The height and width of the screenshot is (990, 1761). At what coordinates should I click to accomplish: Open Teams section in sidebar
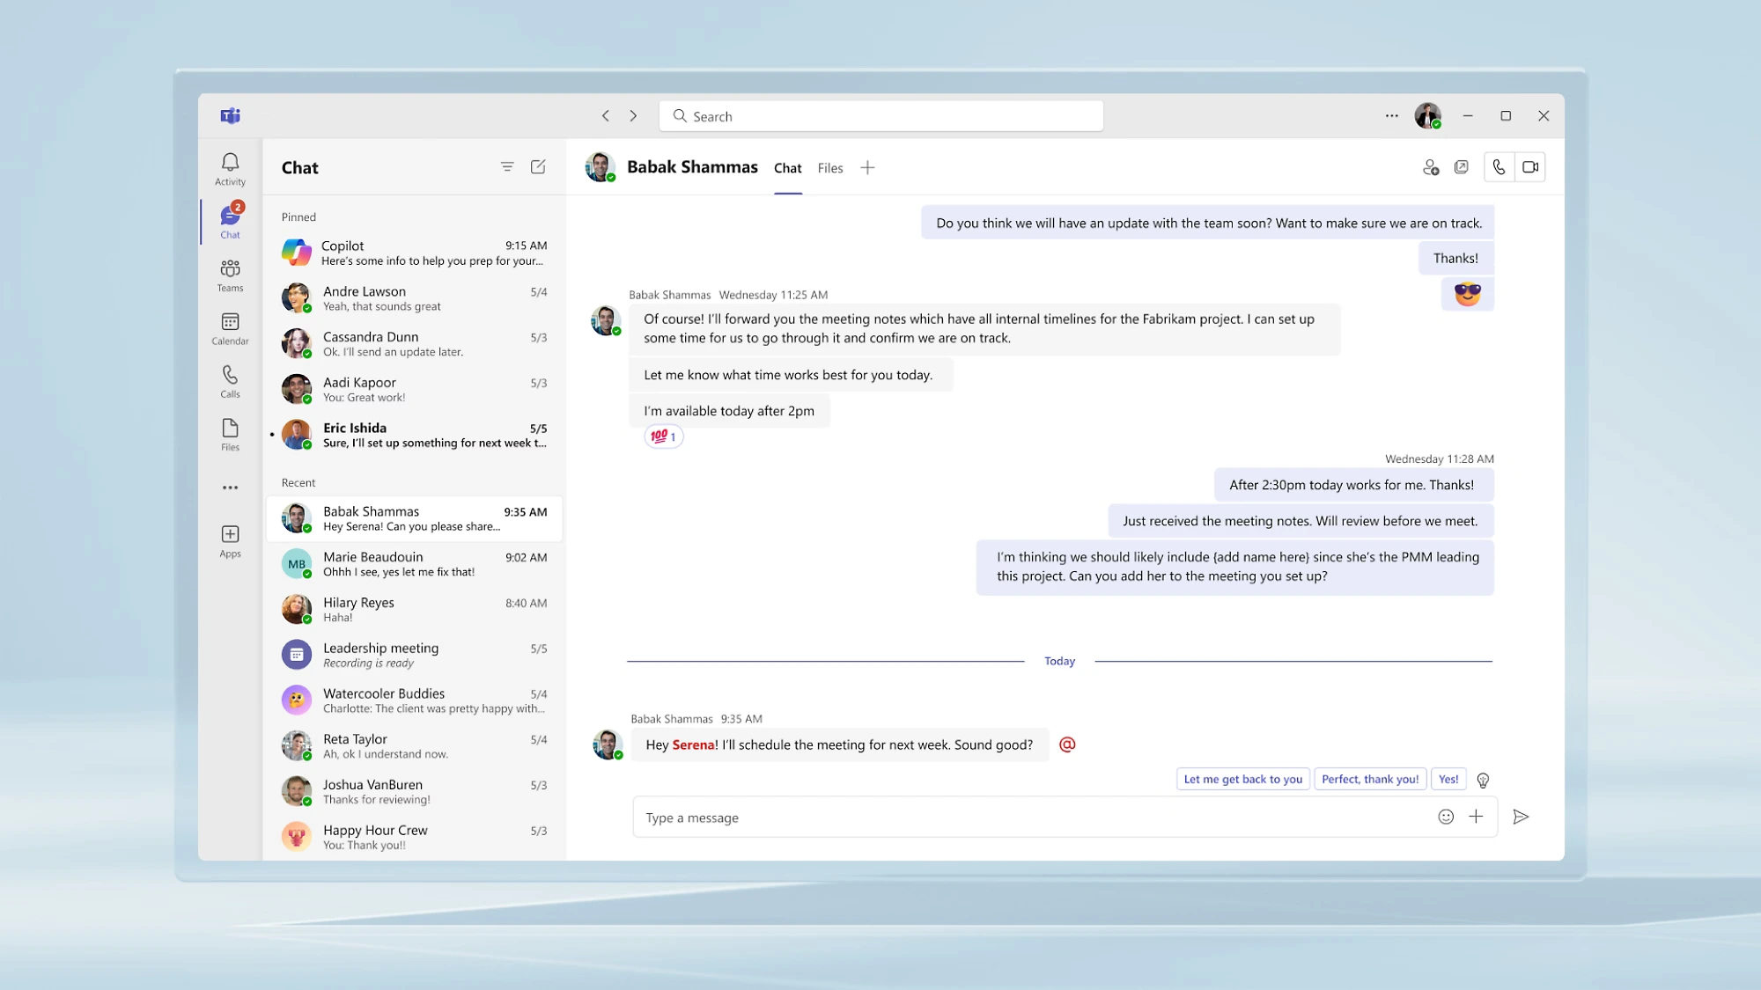tap(230, 275)
